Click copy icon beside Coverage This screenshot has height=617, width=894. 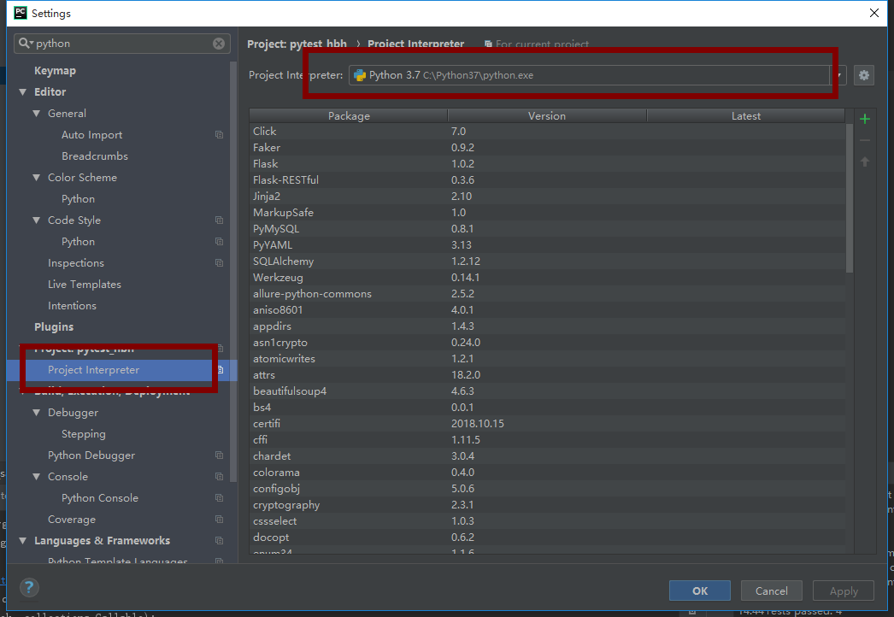tap(219, 520)
